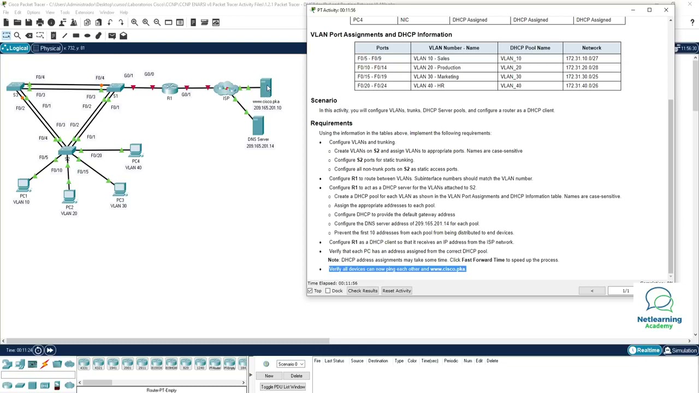The width and height of the screenshot is (699, 393).
Task: Click the PC2 device in topology
Action: point(69,196)
